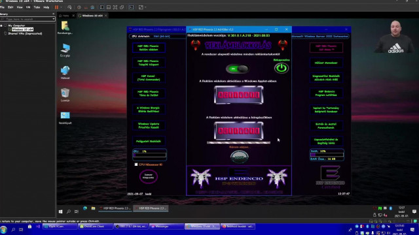
Task: Click the round purple circle button bottom left
Action: (149, 176)
